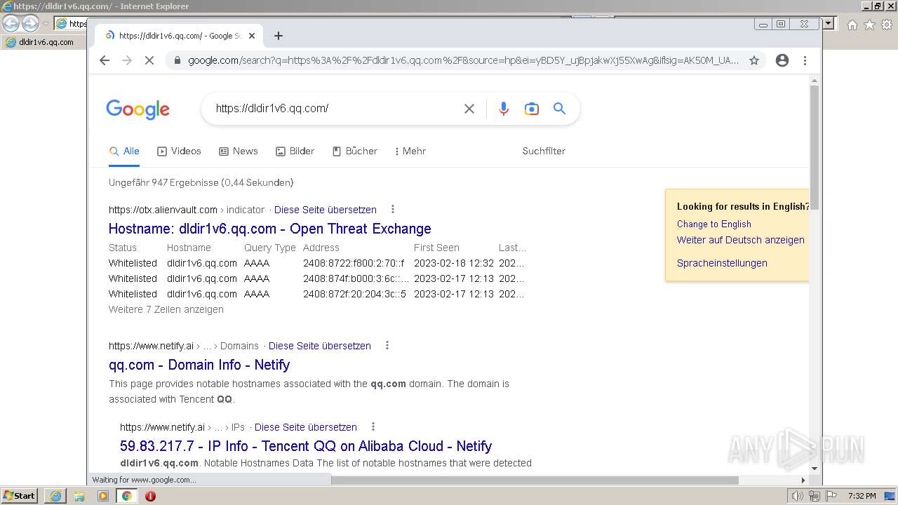898x505 pixels.
Task: Click Weiter auf Deutsch anzeigen
Action: 741,240
